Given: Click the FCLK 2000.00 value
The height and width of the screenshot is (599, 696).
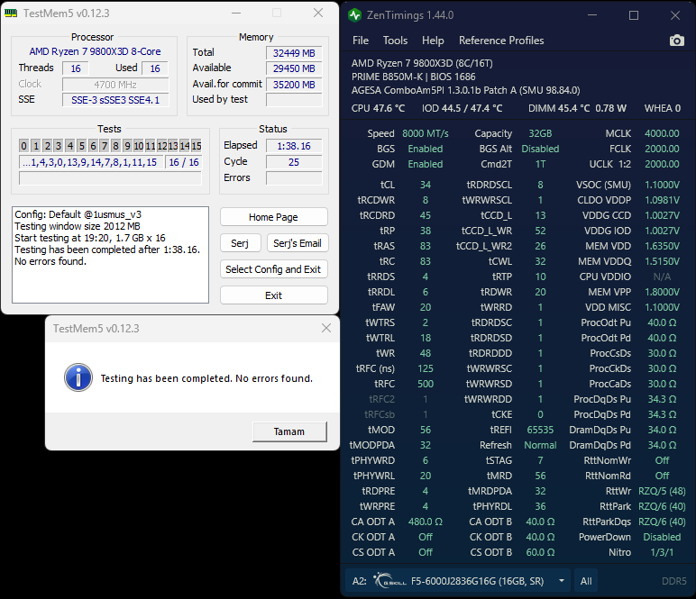Looking at the screenshot, I should pos(662,149).
